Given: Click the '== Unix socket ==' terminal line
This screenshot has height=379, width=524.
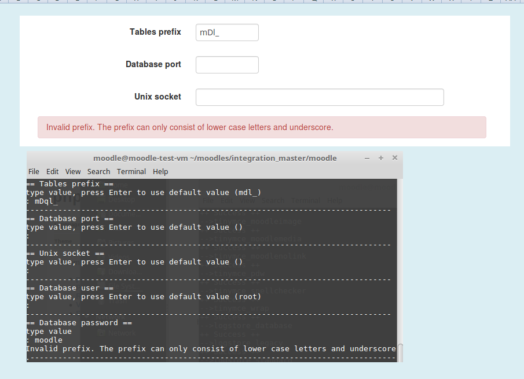Looking at the screenshot, I should (x=65, y=253).
